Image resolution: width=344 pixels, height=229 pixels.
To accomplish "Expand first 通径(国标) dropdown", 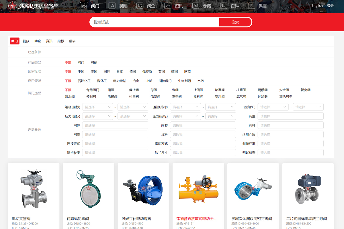I will point(98,107).
